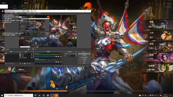Adjust the 麦克风/Aux volume slider
173x97 pixels.
(x=46, y=57)
